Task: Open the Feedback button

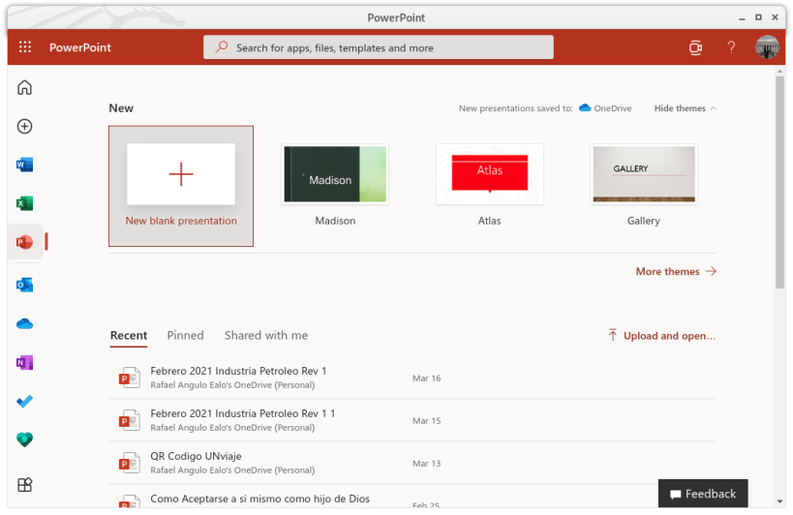Action: coord(703,494)
